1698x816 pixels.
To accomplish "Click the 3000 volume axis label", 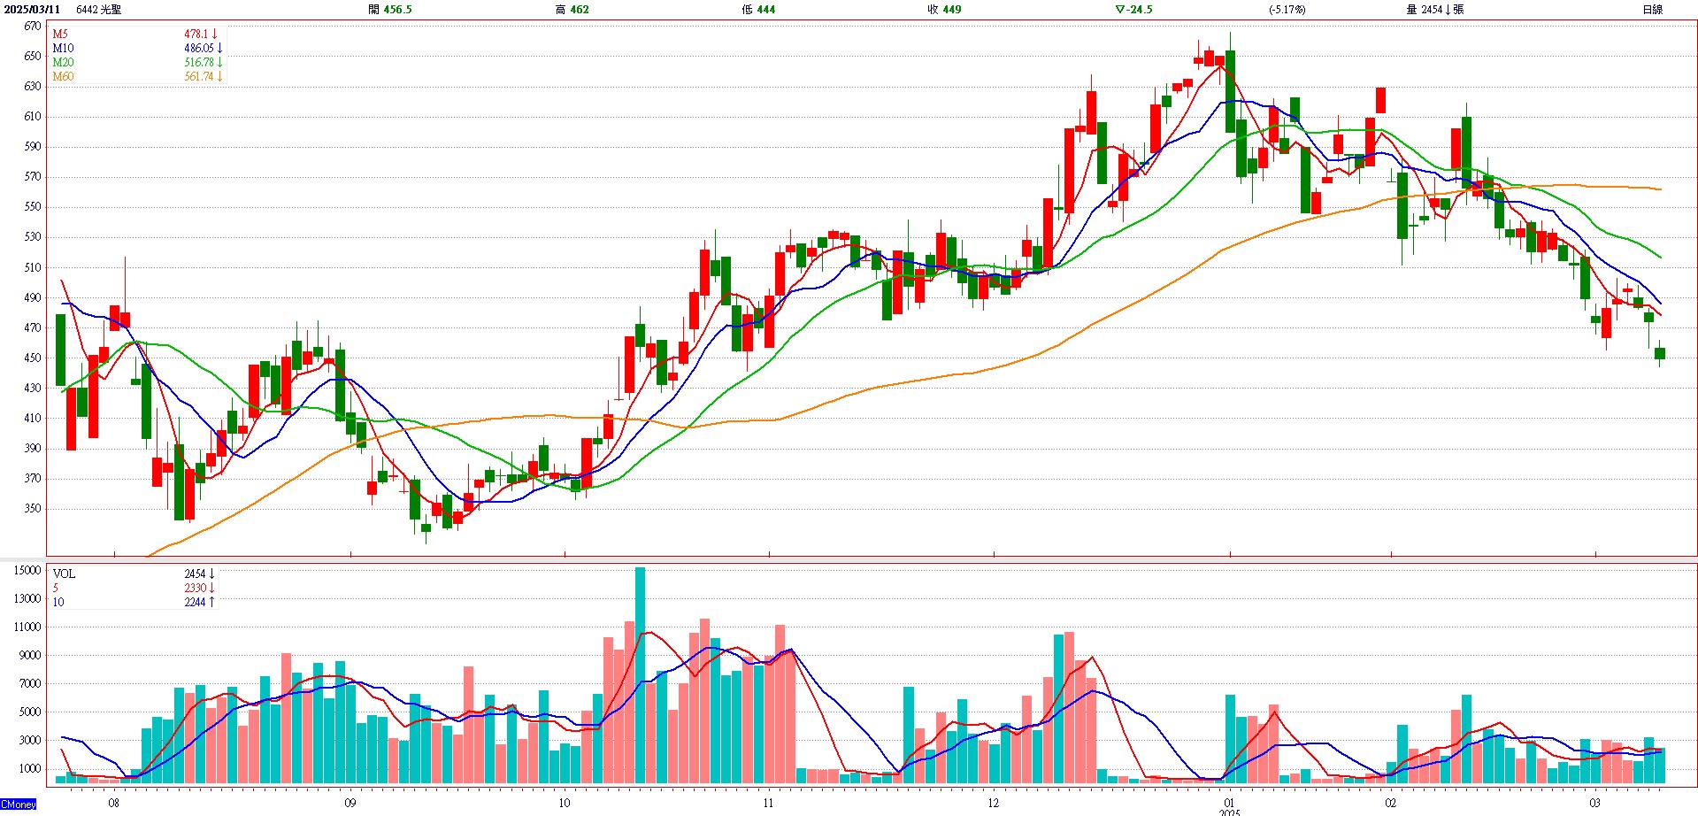I will [30, 741].
